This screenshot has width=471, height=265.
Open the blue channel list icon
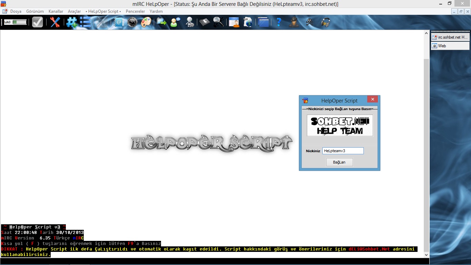click(85, 22)
